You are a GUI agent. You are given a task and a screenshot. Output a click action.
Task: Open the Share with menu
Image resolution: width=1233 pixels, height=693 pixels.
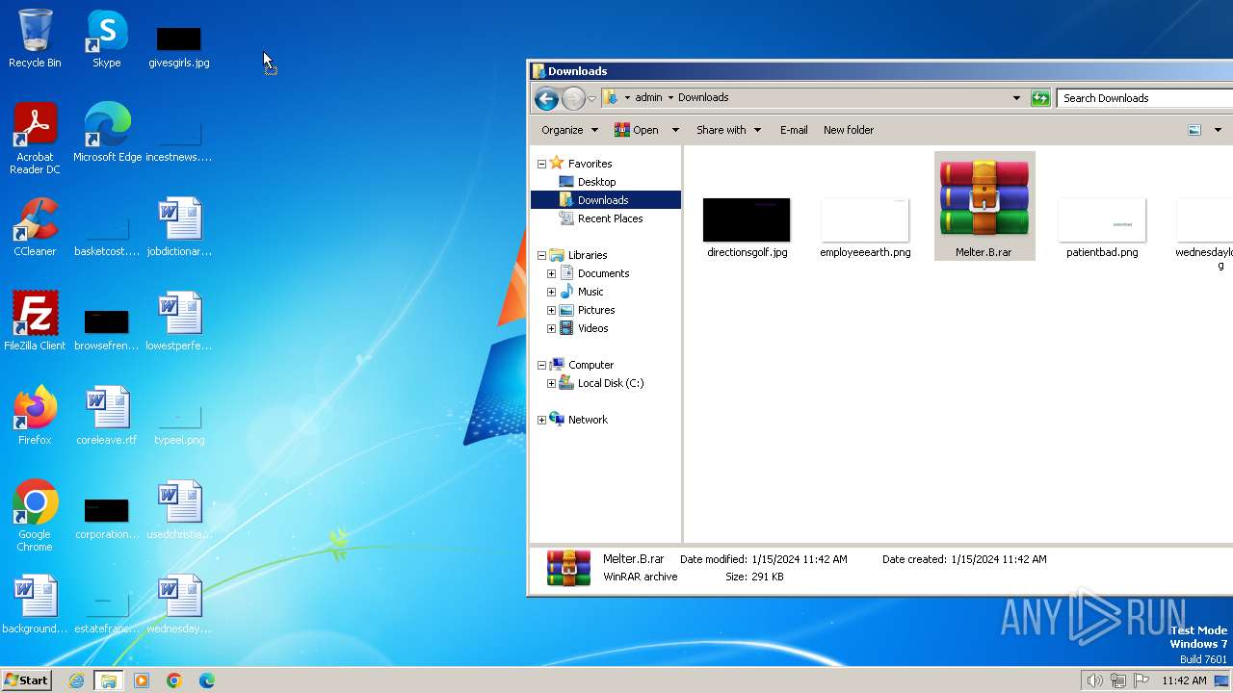click(x=729, y=130)
